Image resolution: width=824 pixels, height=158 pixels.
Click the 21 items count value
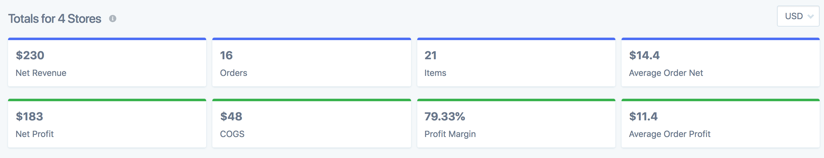pos(430,56)
